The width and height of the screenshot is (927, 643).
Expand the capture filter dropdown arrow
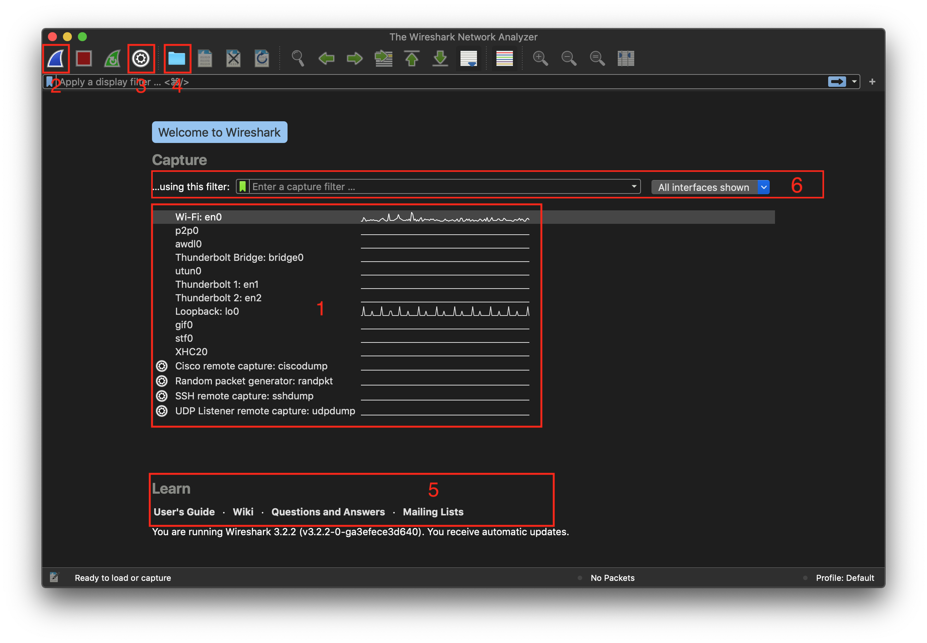tap(633, 186)
